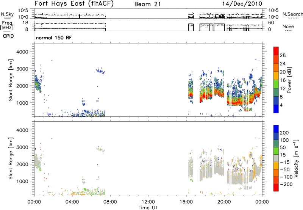Click the '18' tick on frequency axis
Image resolution: width=303 pixels, height=210 pixels.
[x=25, y=23]
